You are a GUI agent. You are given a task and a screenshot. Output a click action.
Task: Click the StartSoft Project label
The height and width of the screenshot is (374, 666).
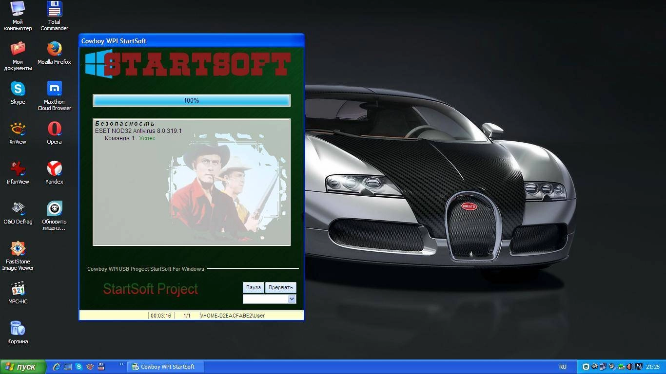click(151, 289)
